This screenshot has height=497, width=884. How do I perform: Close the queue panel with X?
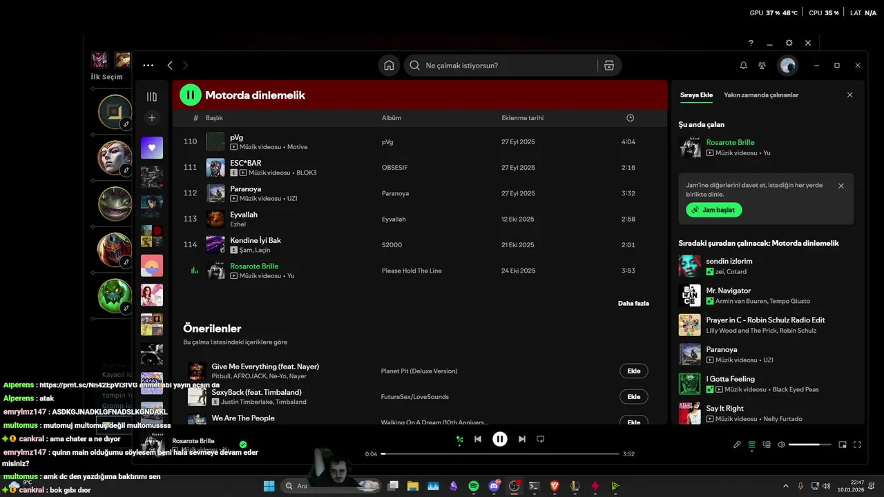(x=850, y=95)
